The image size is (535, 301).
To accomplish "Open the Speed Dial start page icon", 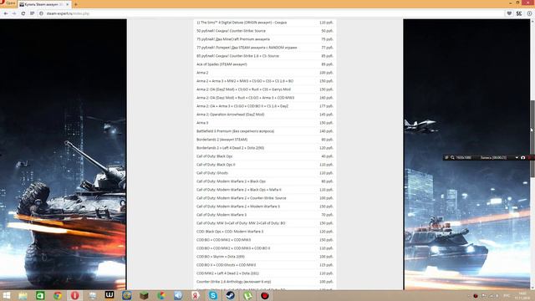I will pyautogui.click(x=32, y=13).
